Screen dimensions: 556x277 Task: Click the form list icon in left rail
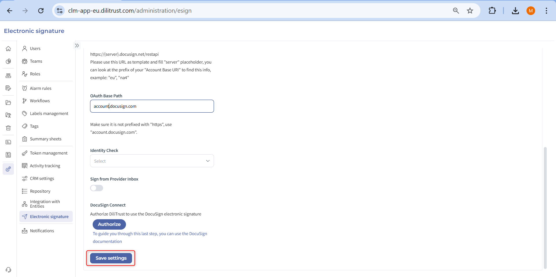(x=8, y=155)
